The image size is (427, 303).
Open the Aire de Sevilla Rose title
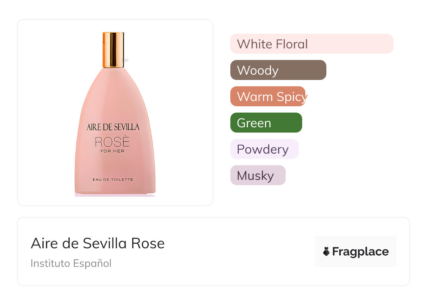[97, 243]
